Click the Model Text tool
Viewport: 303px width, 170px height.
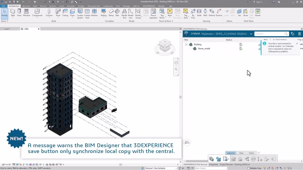coord(124,14)
